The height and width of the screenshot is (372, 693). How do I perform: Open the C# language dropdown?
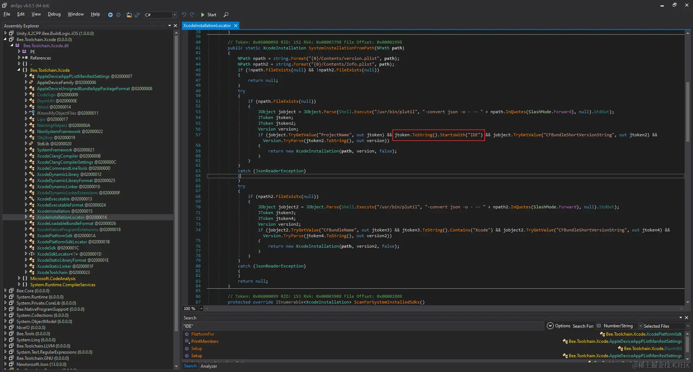174,15
